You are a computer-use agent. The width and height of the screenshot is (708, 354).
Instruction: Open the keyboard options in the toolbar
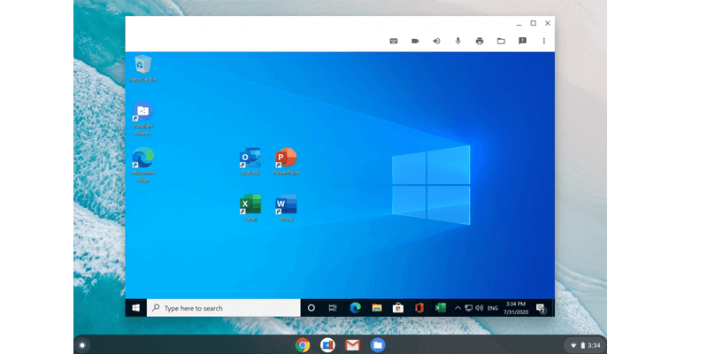tap(394, 41)
